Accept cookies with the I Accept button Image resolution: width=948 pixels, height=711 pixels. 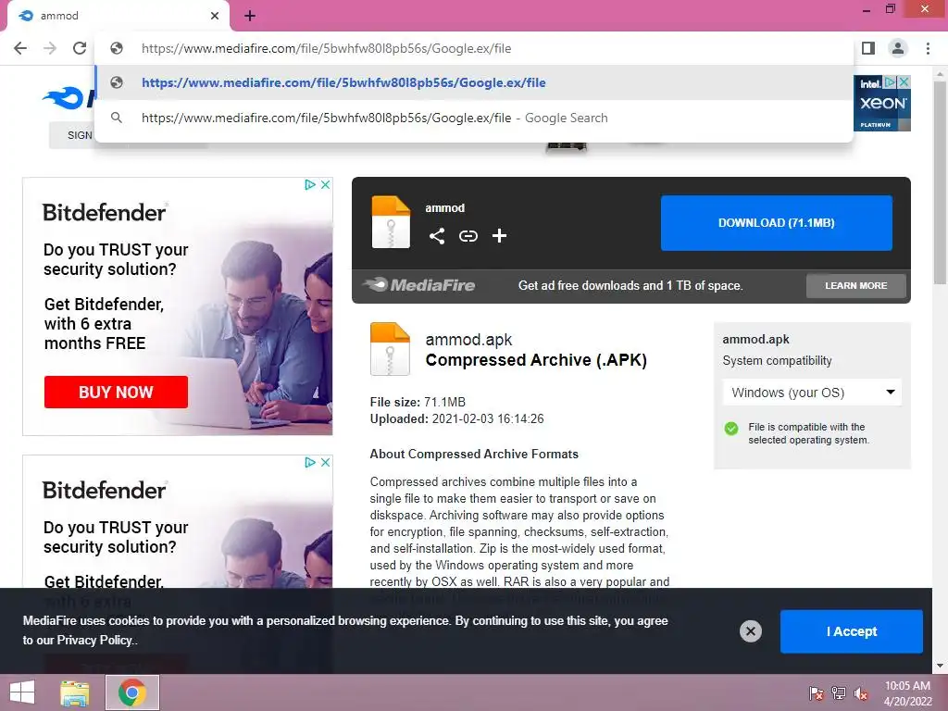852,631
